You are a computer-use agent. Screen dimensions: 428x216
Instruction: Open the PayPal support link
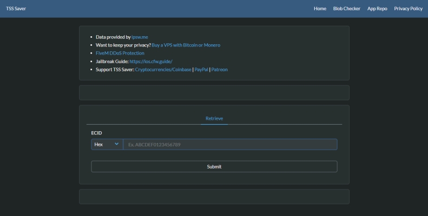(201, 70)
